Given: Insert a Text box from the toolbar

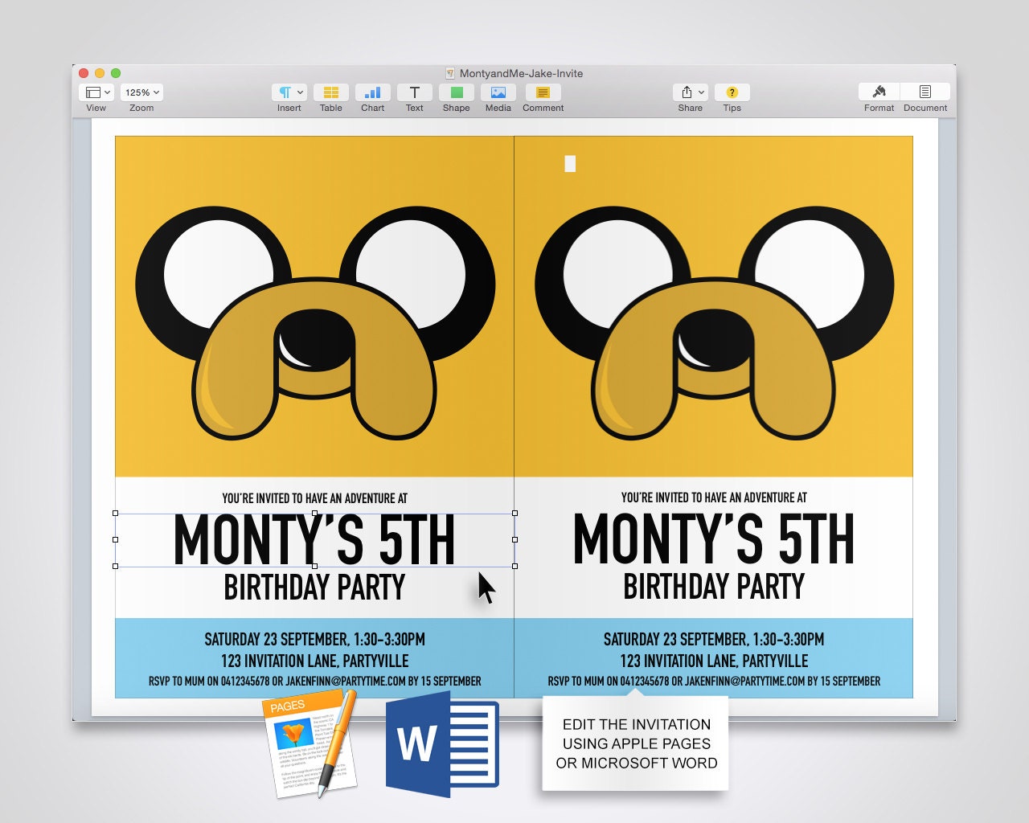Looking at the screenshot, I should tap(414, 92).
